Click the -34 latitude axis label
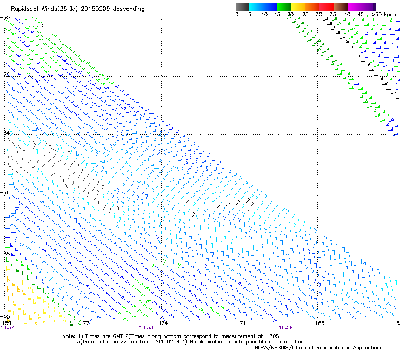This screenshot has width=400, height=351. (5, 133)
